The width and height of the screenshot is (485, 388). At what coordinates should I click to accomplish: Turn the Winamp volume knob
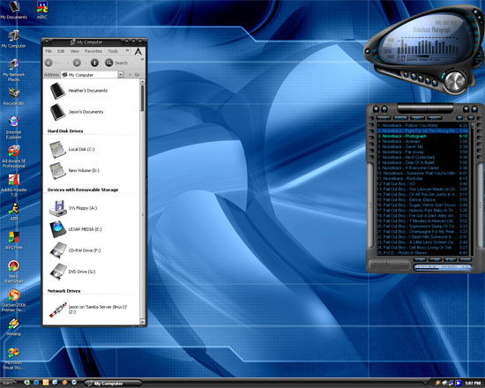[x=455, y=81]
